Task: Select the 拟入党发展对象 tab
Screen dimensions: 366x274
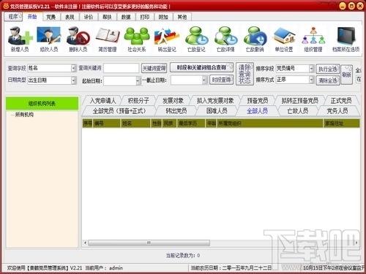Action: 215,101
